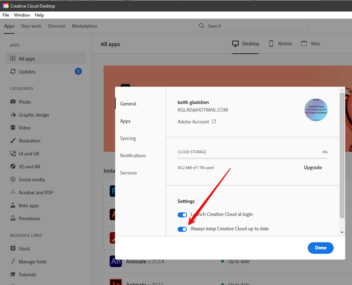Click the cloud storage usage bar
The height and width of the screenshot is (285, 352).
252,158
